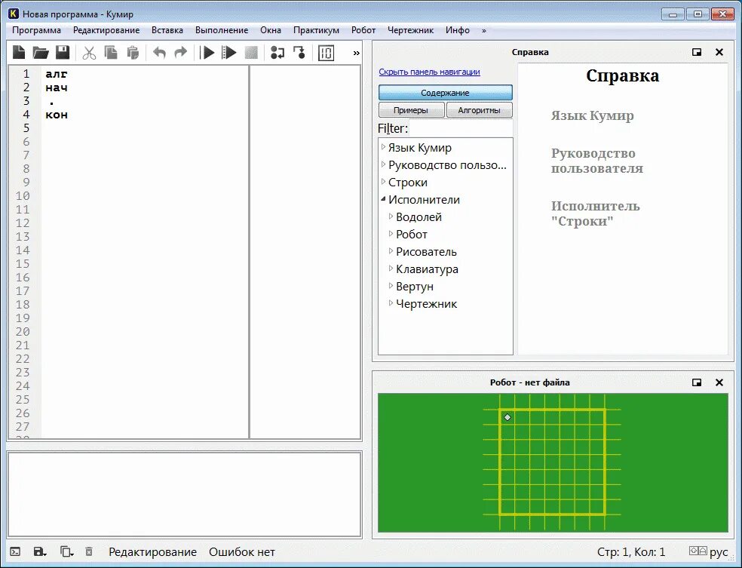Open the Программа menu
The image size is (742, 568).
(x=36, y=30)
